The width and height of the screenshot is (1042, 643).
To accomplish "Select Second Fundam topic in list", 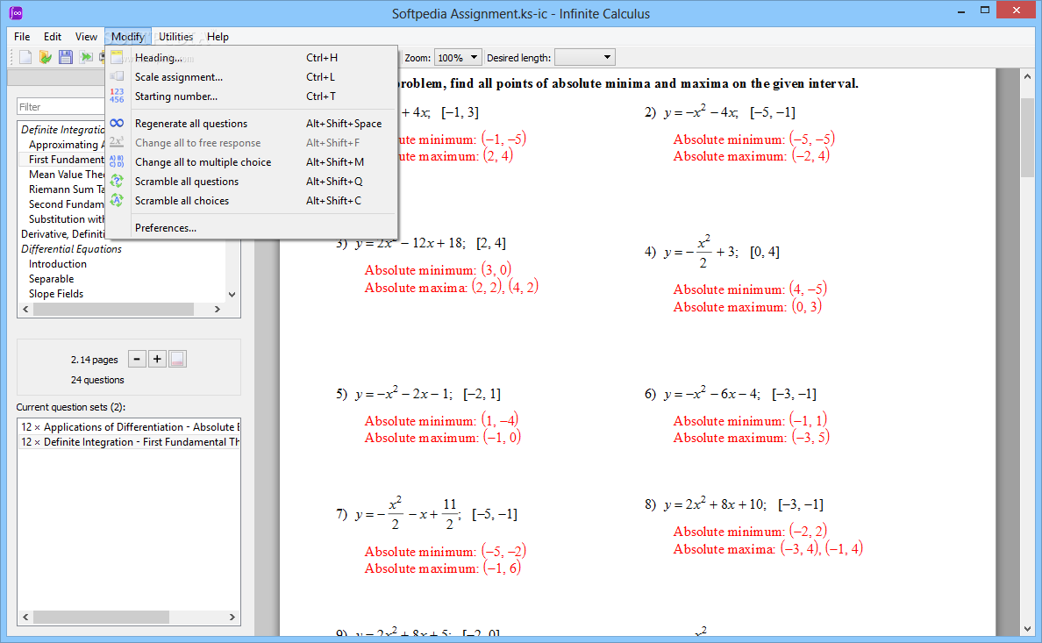I will pyautogui.click(x=65, y=204).
